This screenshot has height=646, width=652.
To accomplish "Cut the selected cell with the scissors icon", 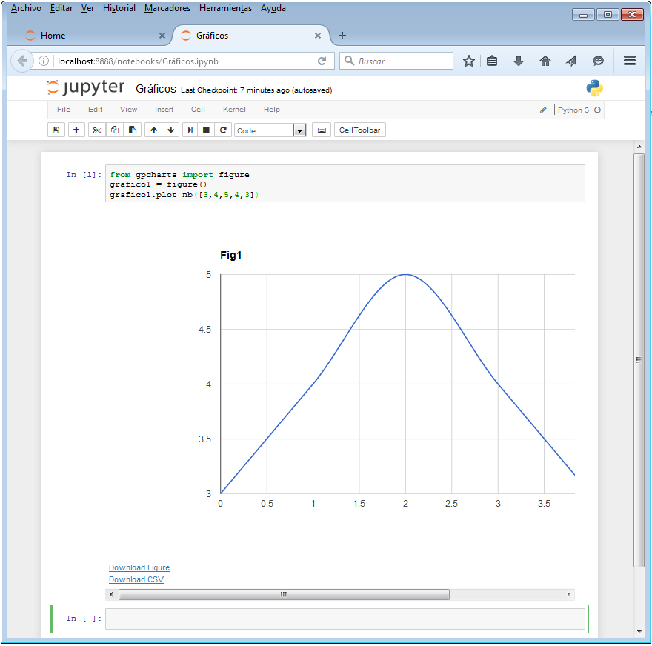I will point(96,130).
